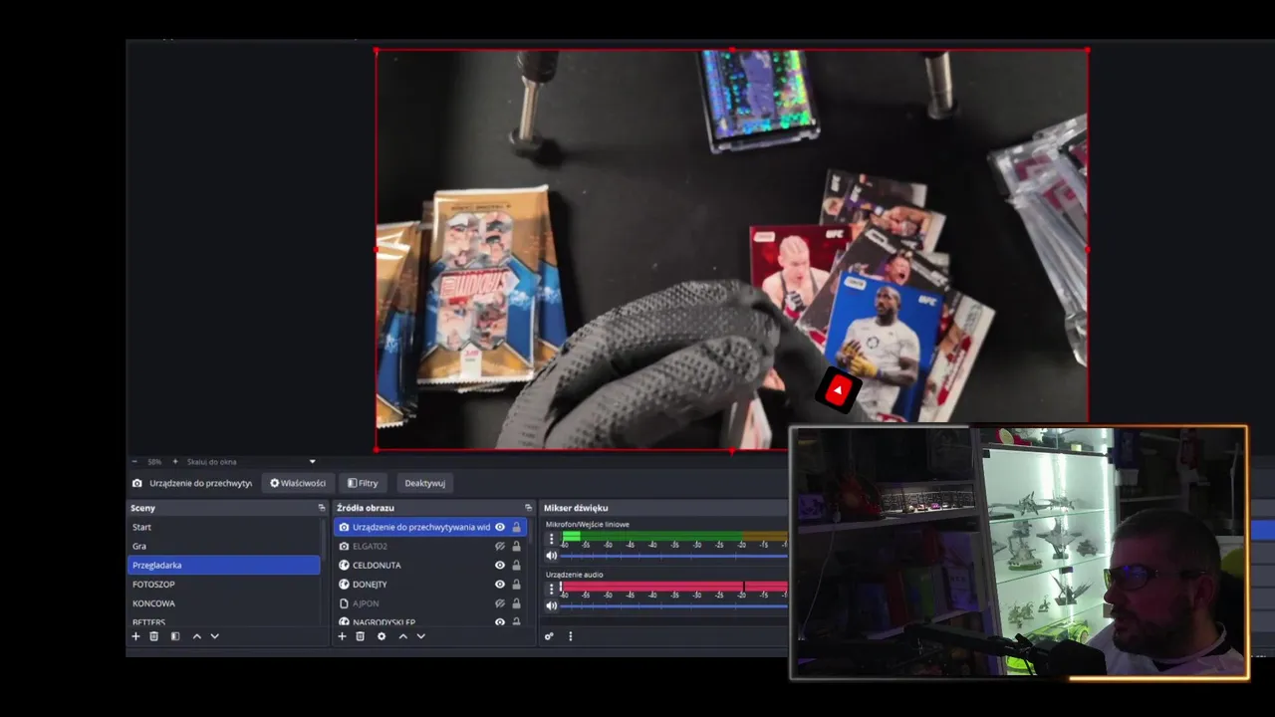This screenshot has height=717, width=1275.
Task: Switch to the Gra scene
Action: coord(224,546)
